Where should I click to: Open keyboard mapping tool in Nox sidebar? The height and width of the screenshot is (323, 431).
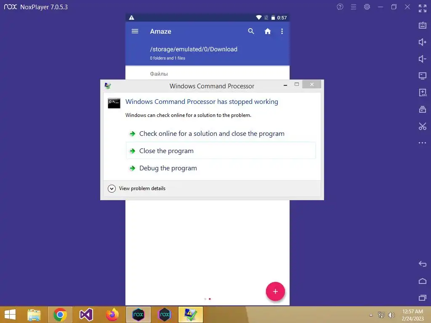(423, 26)
